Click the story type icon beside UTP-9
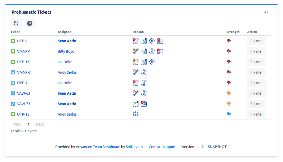 tap(13, 41)
